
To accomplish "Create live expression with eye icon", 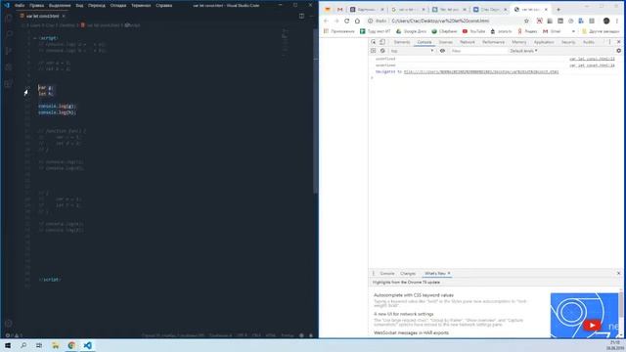I will (x=442, y=51).
